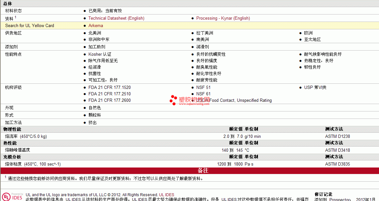Select the 可加工性，良好 feature
Image resolution: width=379 pixels, height=201 pixels.
click(103, 80)
